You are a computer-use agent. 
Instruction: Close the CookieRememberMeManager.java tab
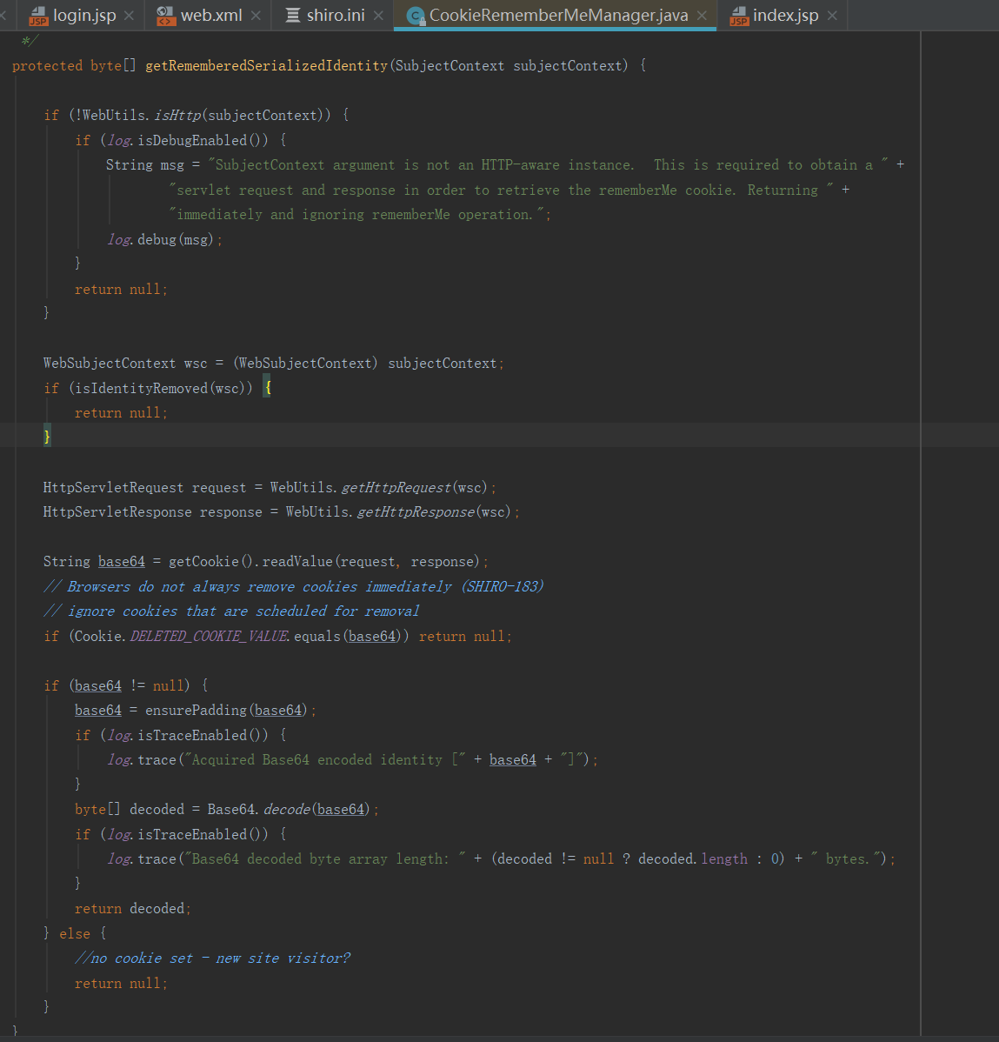(702, 16)
